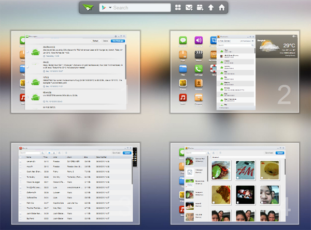
Task: Open Messages icon on desktop 2
Action: (x=183, y=40)
